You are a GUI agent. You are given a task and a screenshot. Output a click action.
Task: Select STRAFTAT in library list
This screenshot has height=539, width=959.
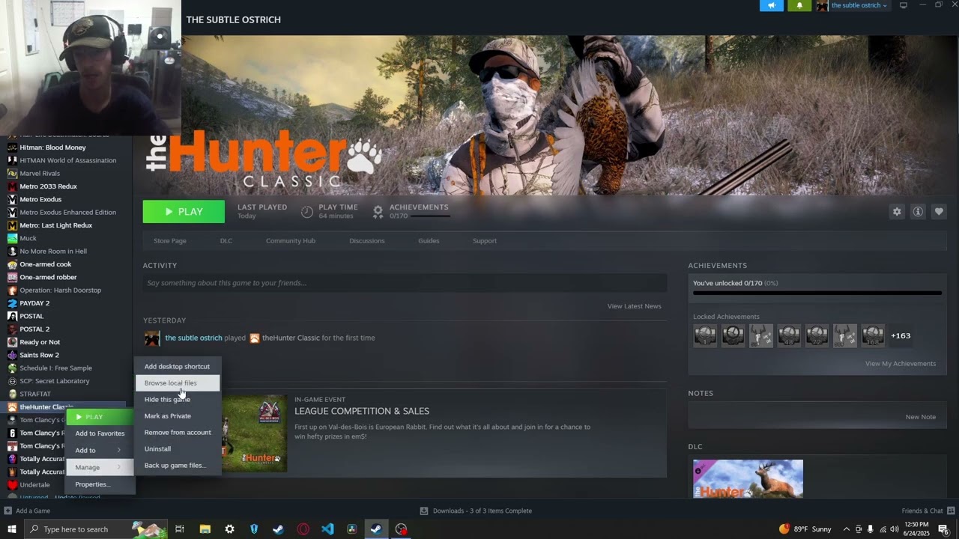pos(35,394)
